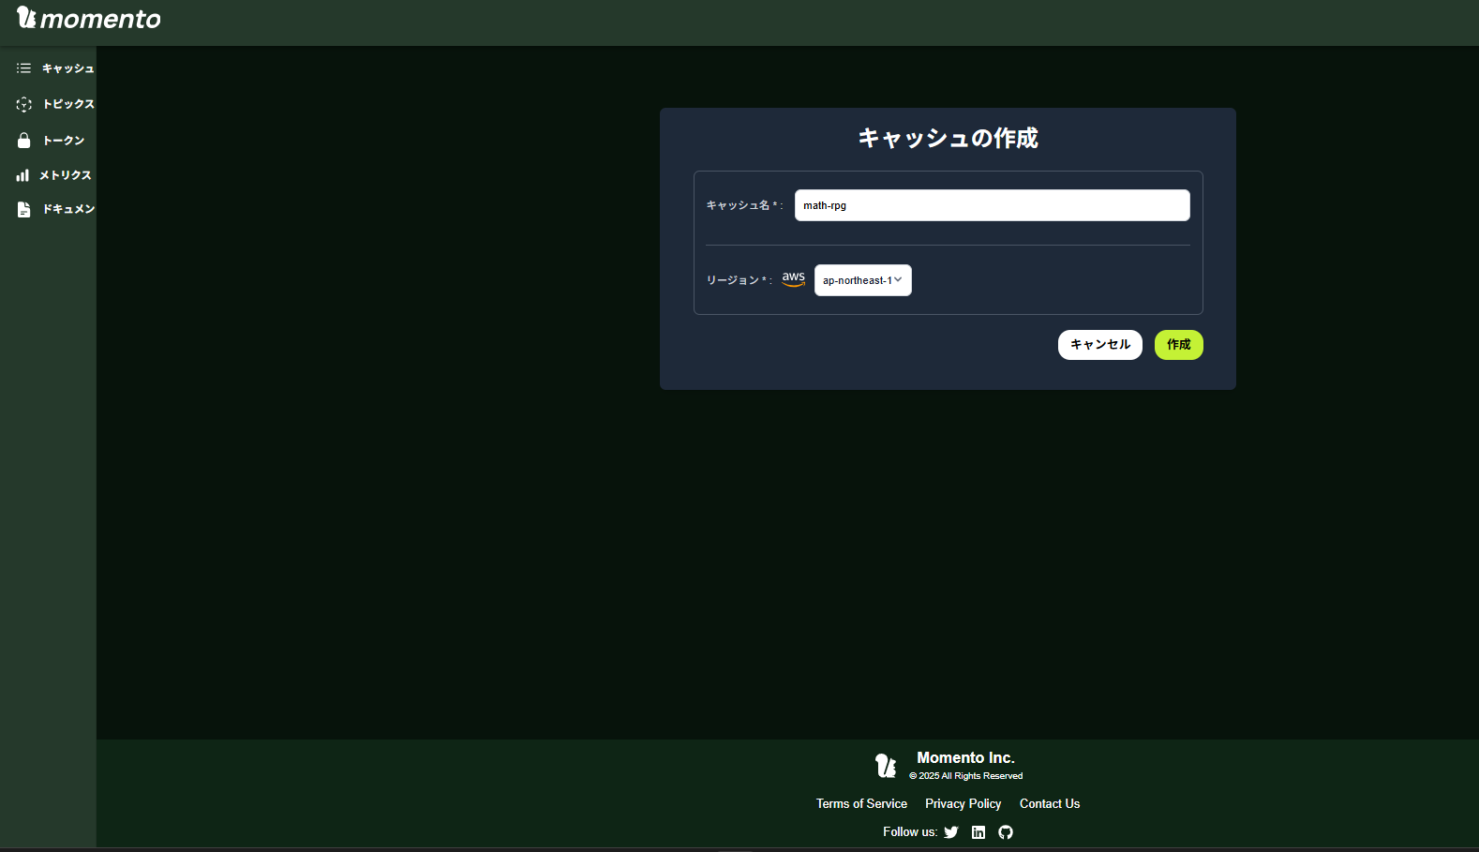Open the Privacy Policy link
Screen dimensions: 1479x852
point(964,804)
